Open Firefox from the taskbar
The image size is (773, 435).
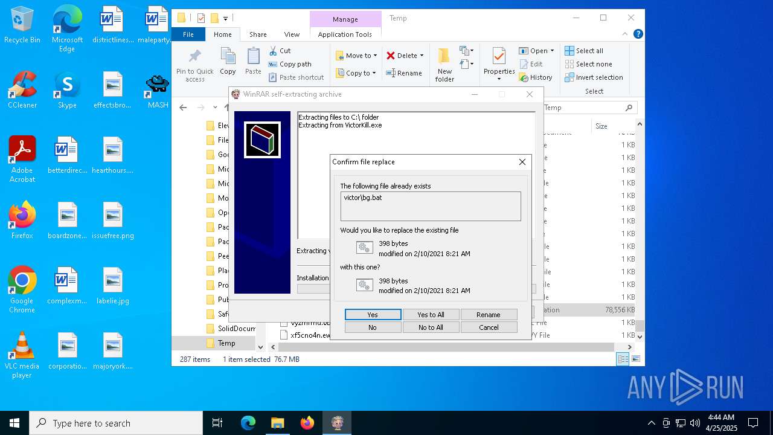pyautogui.click(x=307, y=423)
